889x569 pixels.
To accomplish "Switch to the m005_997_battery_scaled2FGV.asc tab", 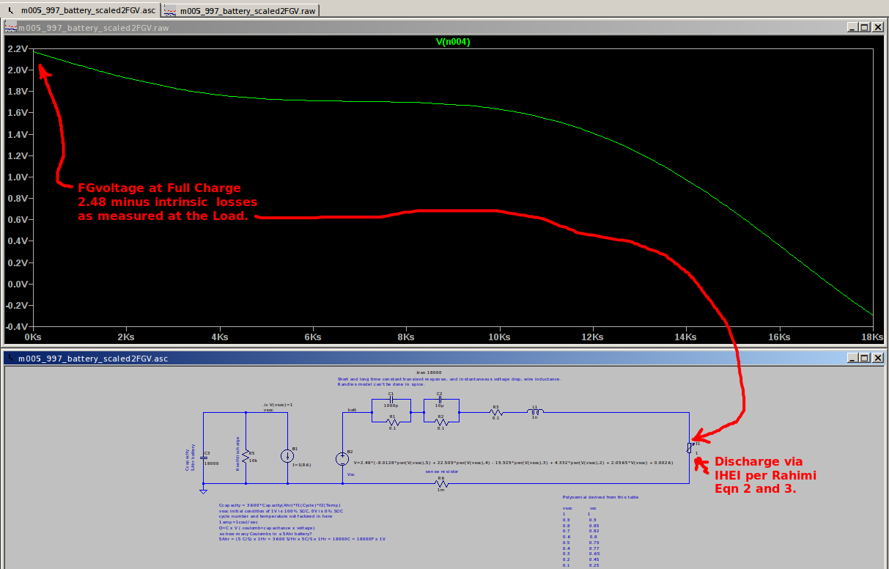I will pos(81,11).
